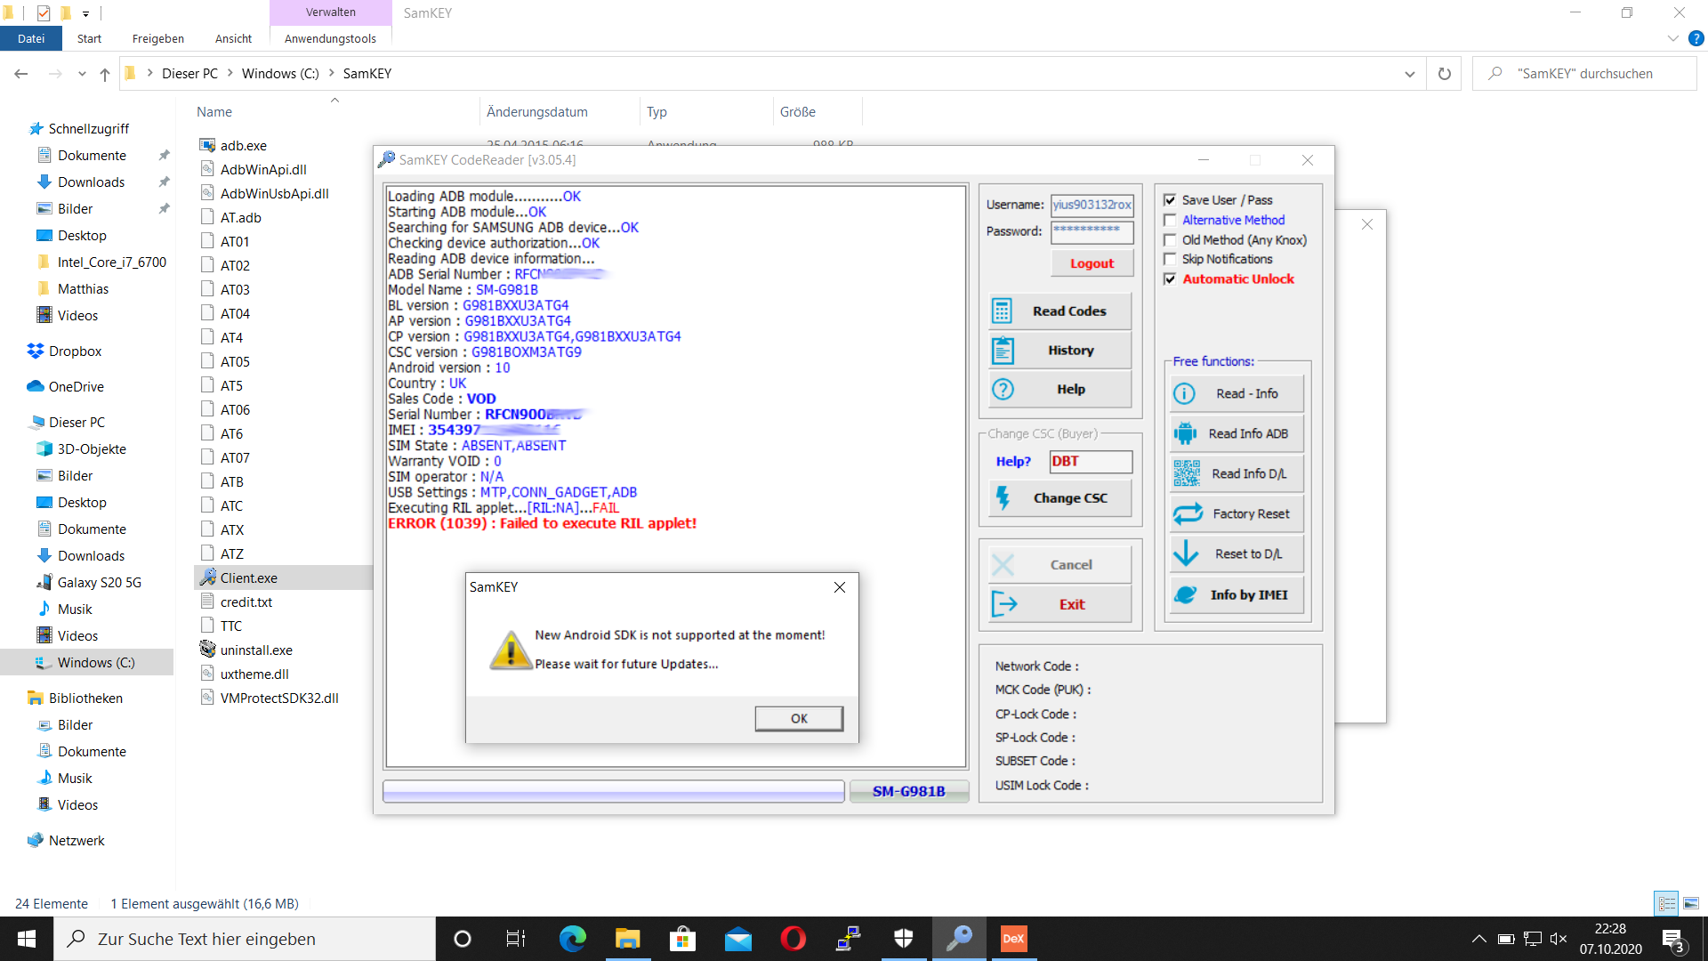Click Change CSC button
The height and width of the screenshot is (961, 1708).
tap(1059, 498)
